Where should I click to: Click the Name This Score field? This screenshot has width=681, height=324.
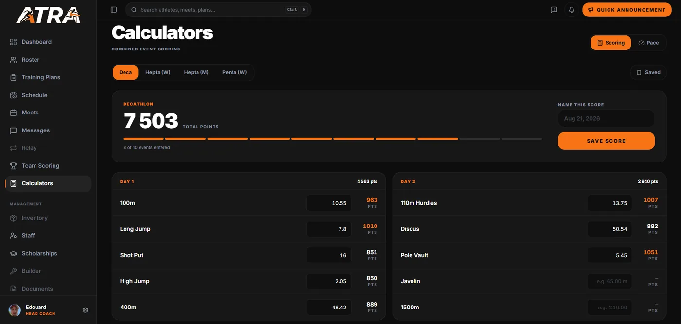pos(606,119)
